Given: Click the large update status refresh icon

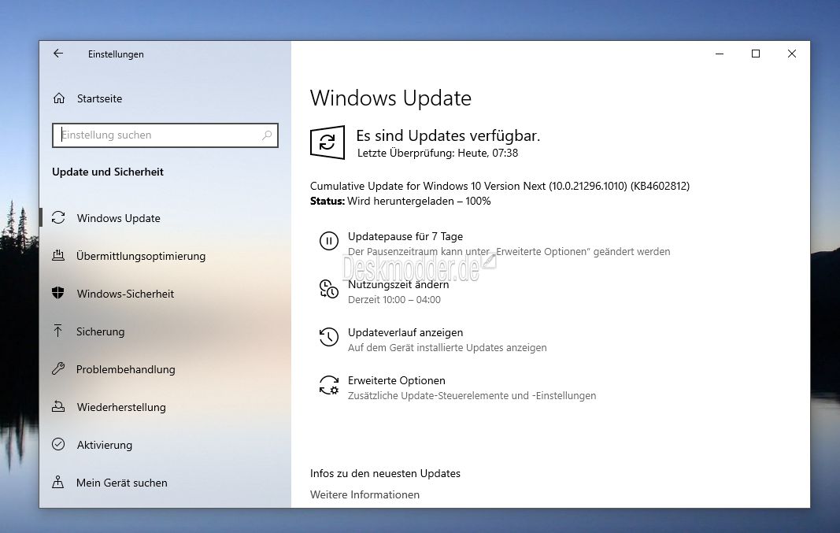Looking at the screenshot, I should pyautogui.click(x=327, y=143).
